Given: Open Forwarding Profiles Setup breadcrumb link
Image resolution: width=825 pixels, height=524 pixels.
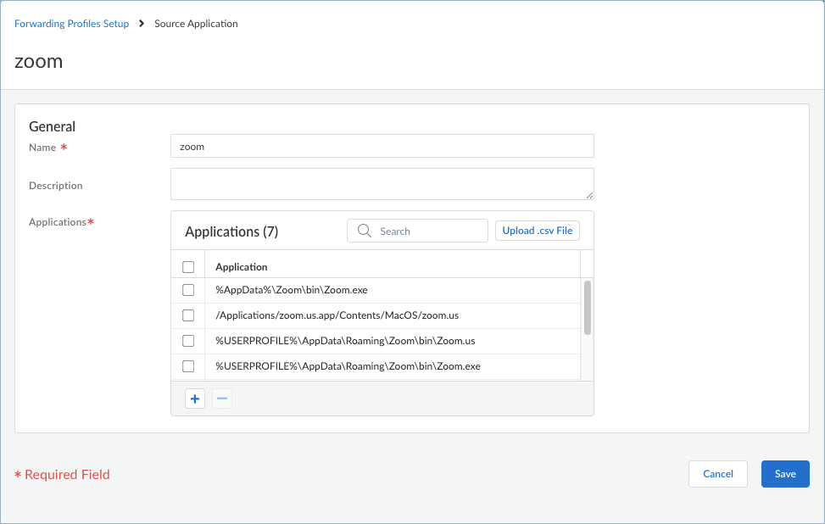Looking at the screenshot, I should click(72, 24).
